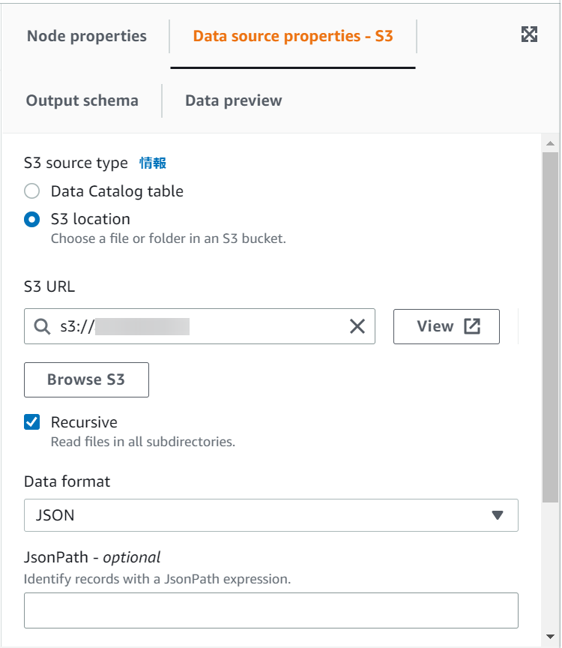Click the View button

click(x=446, y=326)
